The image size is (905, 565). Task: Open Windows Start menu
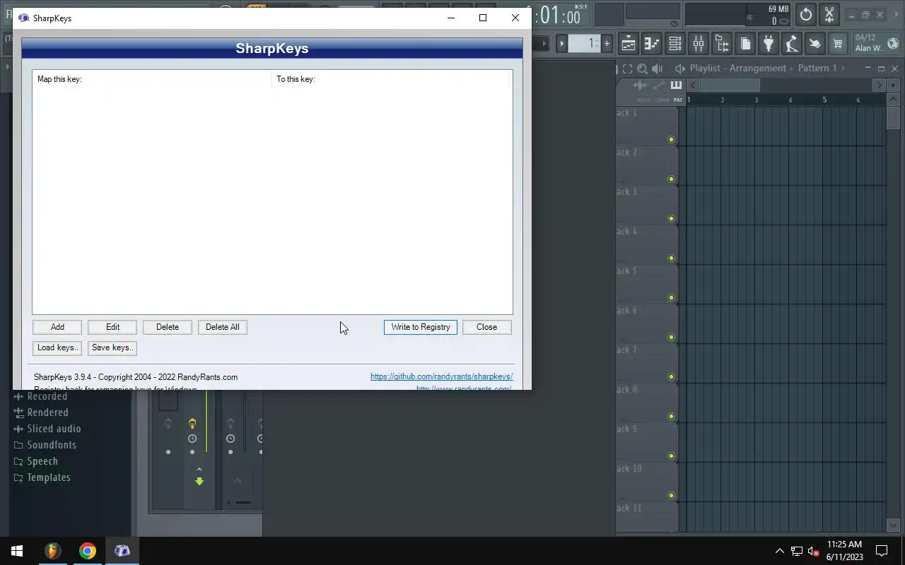click(x=17, y=551)
